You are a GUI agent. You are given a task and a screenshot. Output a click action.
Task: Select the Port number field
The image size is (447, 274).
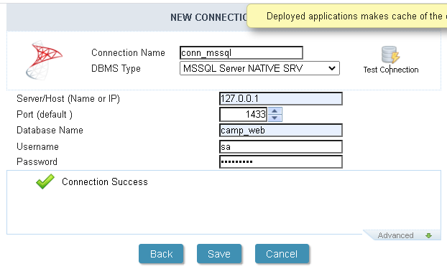pos(244,114)
